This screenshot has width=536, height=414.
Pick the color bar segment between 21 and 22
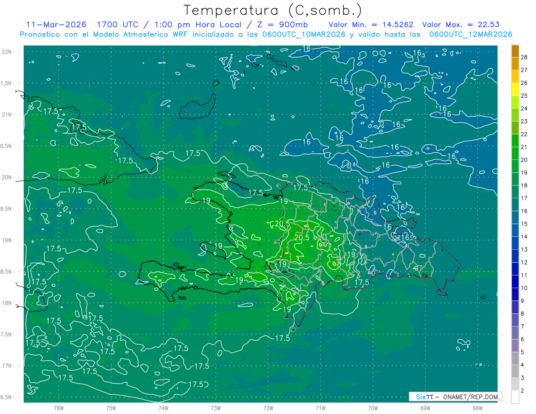[515, 141]
